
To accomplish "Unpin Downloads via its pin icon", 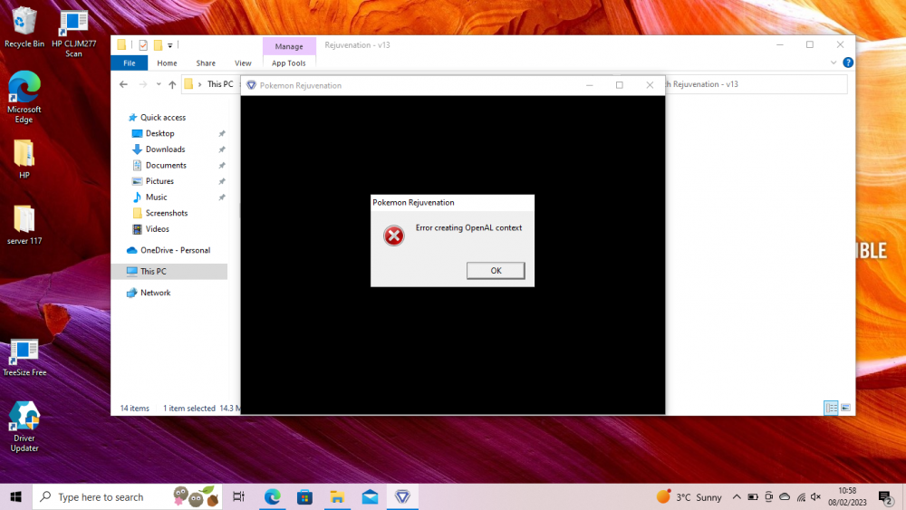I will pos(221,149).
